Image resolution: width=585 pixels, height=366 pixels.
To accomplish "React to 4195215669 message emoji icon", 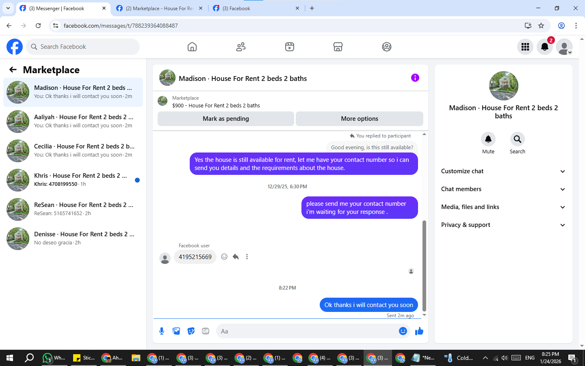I will (224, 257).
